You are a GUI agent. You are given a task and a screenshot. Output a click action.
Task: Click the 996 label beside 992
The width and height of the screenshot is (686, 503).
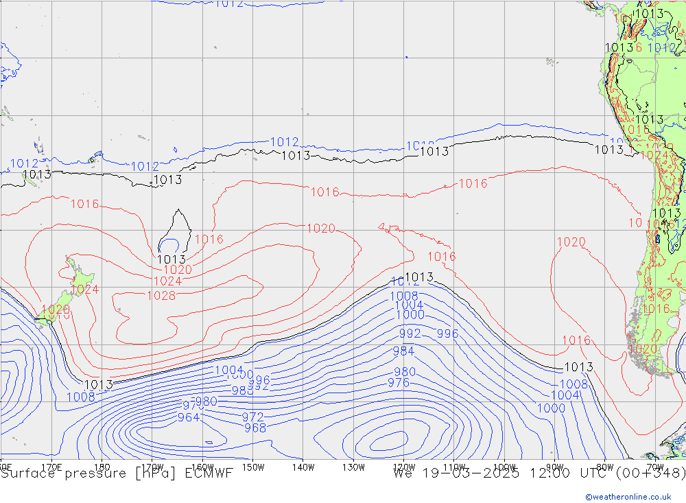[447, 334]
